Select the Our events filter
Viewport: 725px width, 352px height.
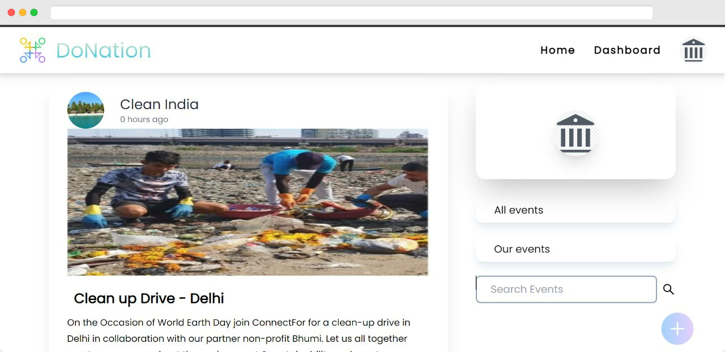575,249
